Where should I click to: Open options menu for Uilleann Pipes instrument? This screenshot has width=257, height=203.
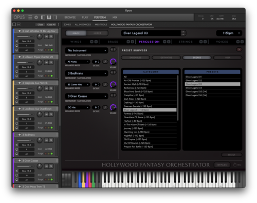(57, 57)
